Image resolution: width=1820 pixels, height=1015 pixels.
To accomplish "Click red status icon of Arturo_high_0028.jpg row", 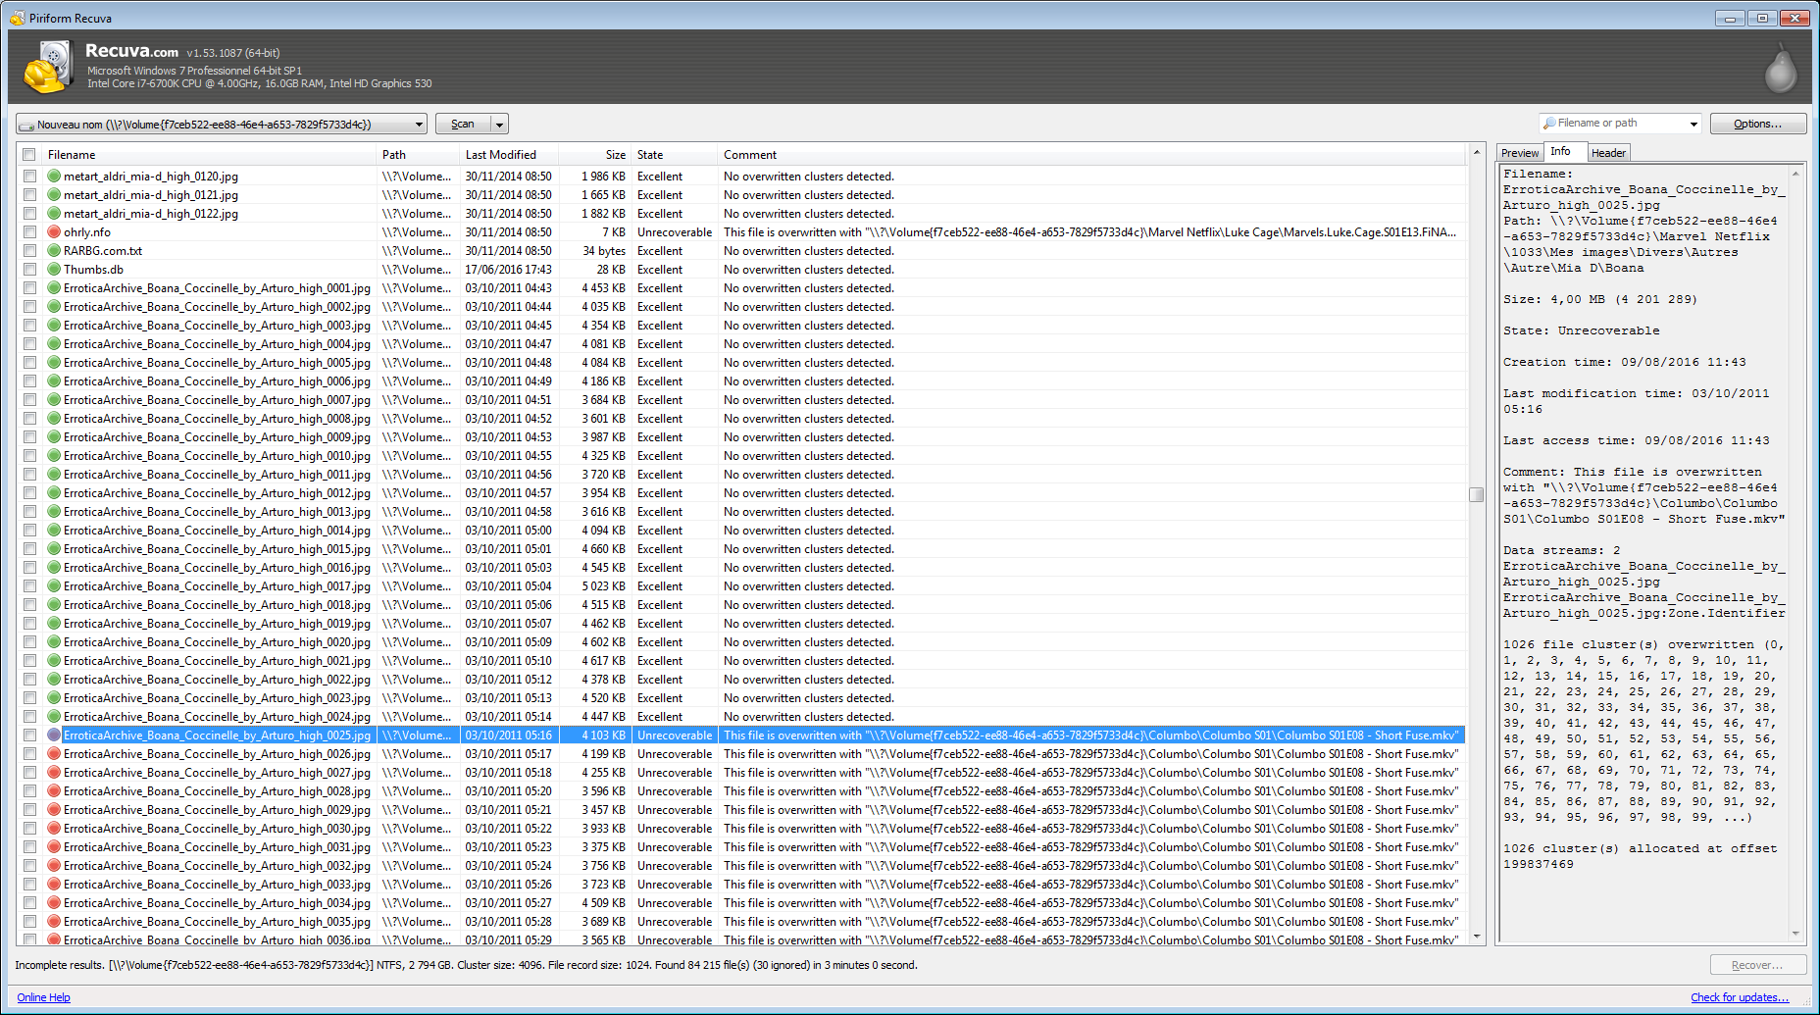I will (x=54, y=791).
